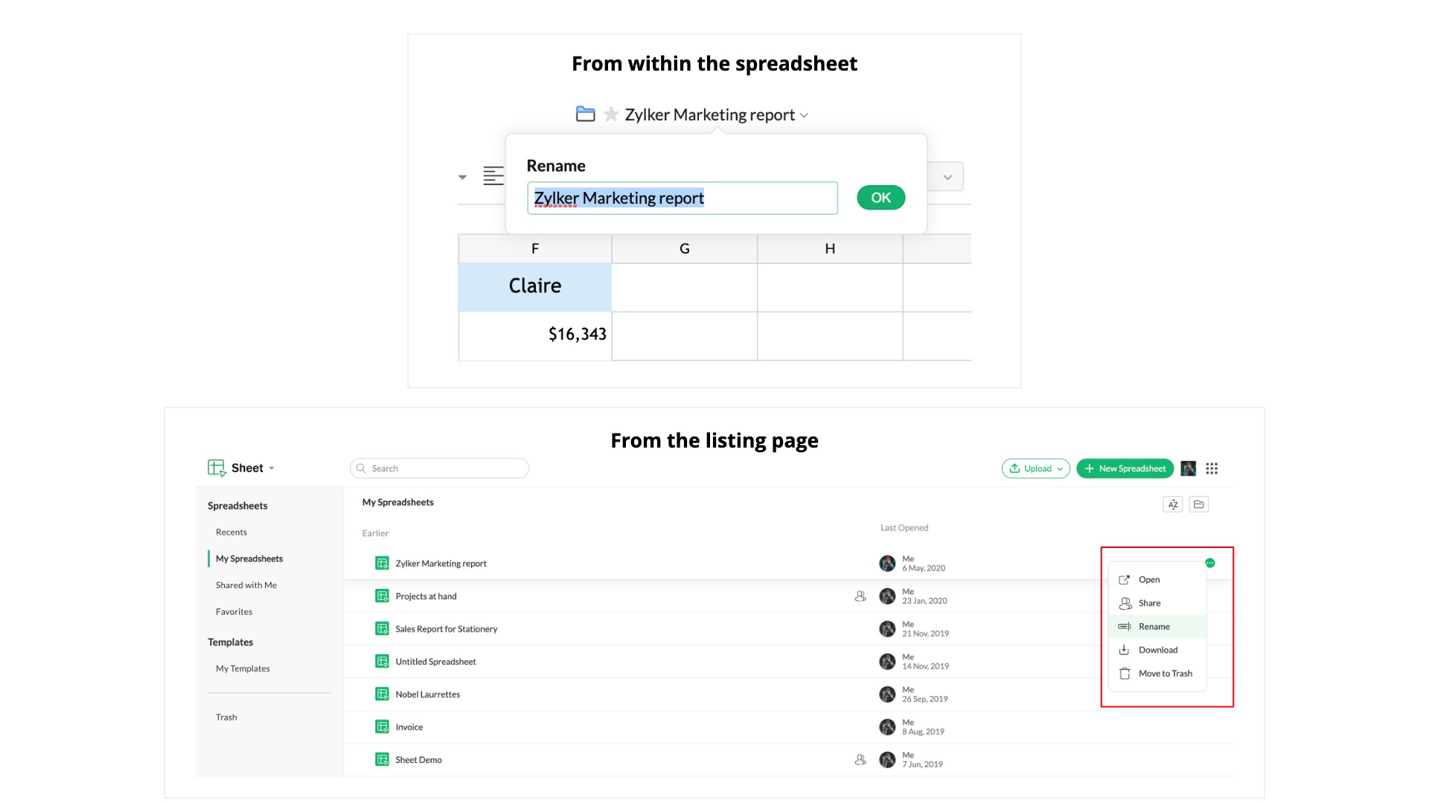Open the Sales Report for Stationery spreadsheet
This screenshot has width=1429, height=803.
tap(446, 629)
